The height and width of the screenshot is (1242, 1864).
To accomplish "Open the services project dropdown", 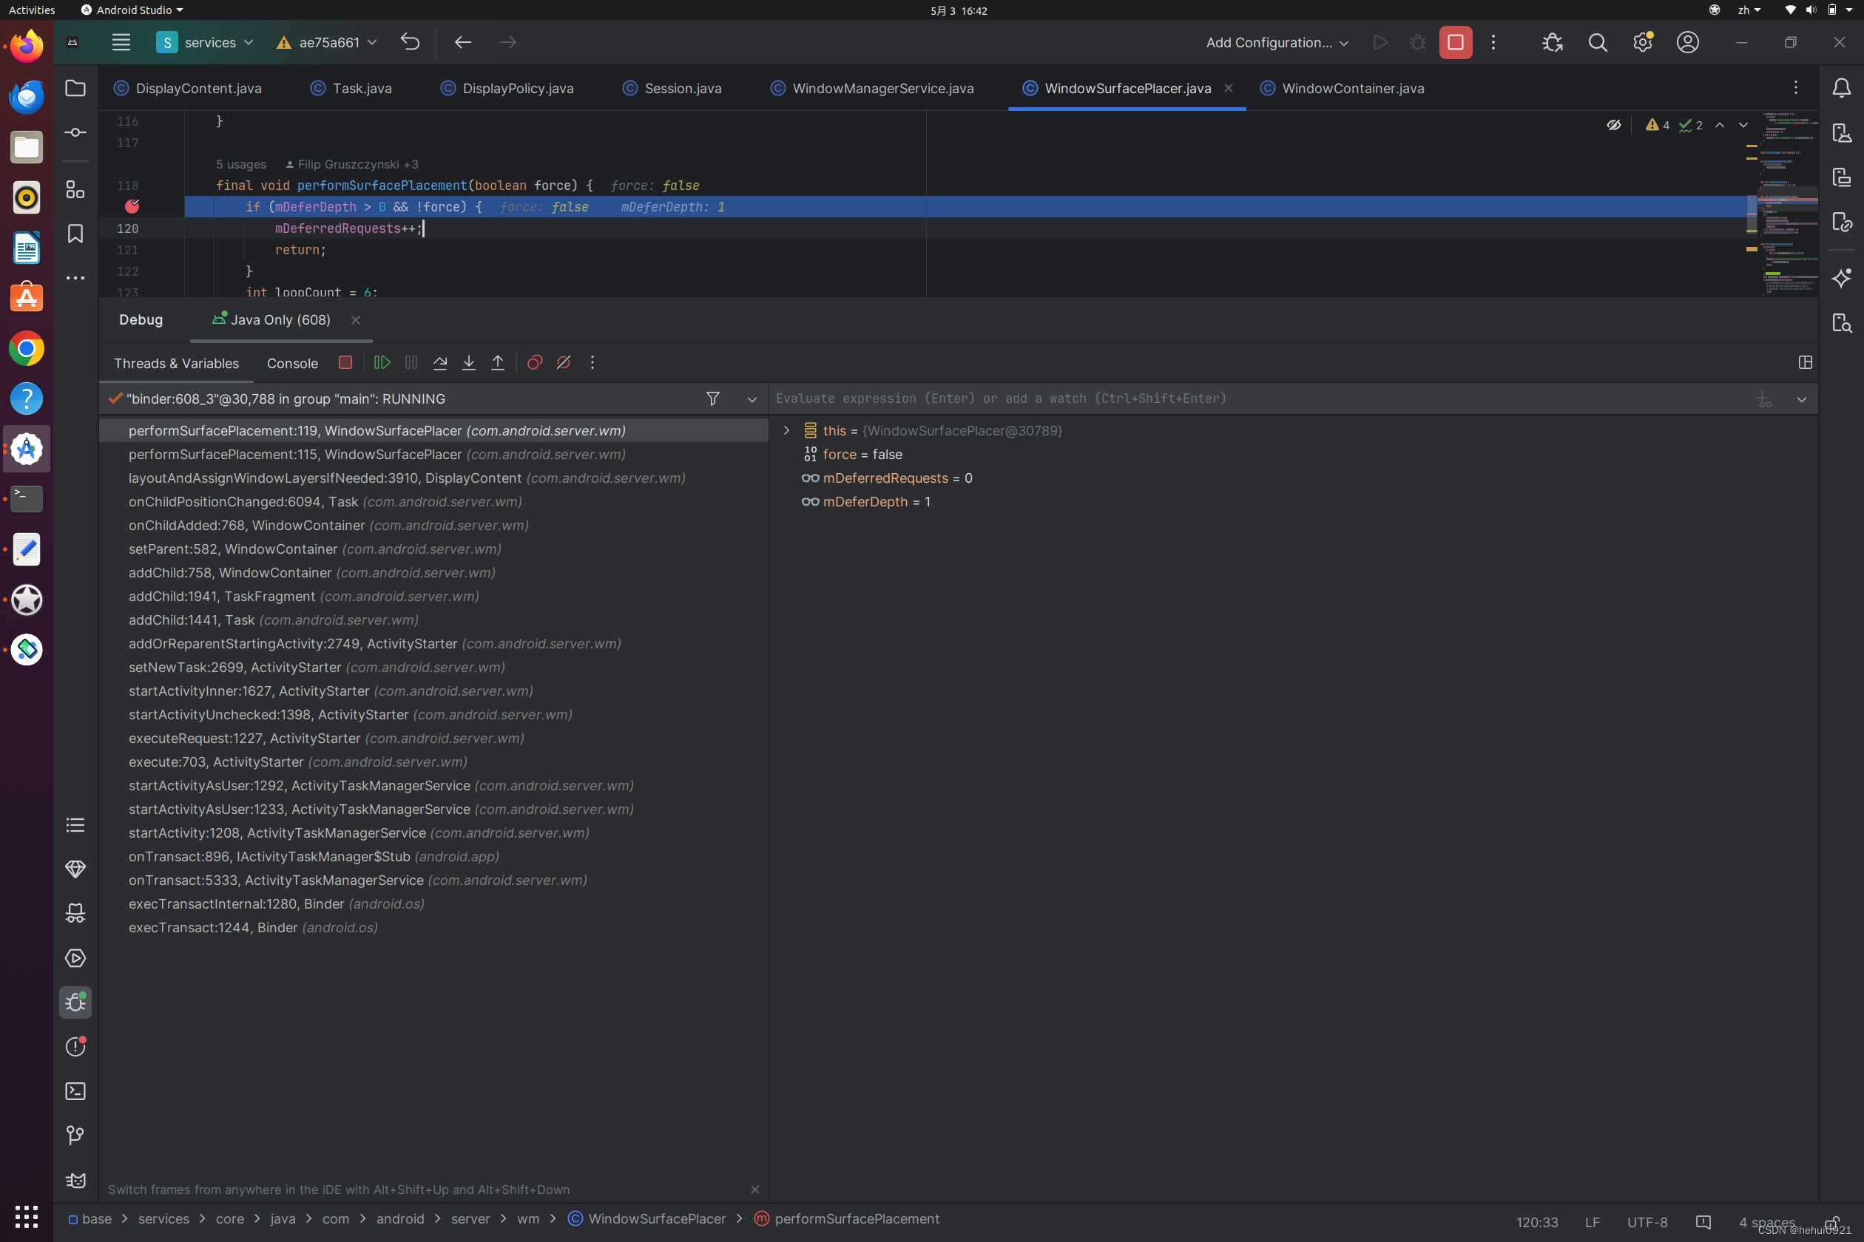I will 204,43.
